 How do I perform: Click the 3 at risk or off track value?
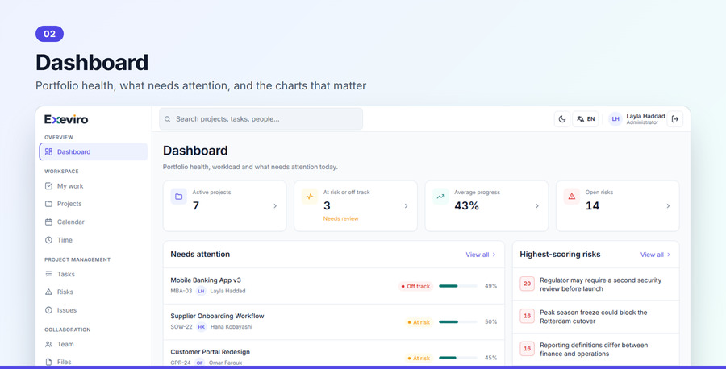point(327,206)
